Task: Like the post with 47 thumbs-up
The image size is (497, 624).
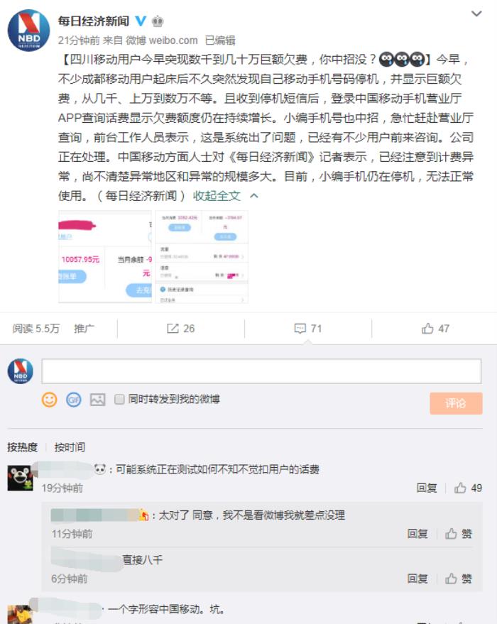Action: point(435,328)
